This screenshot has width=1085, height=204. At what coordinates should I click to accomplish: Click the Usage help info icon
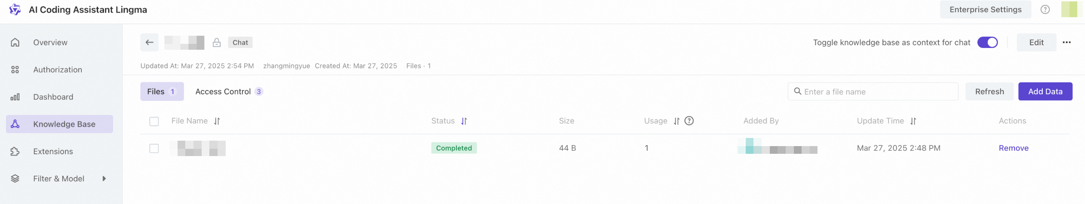tap(689, 121)
